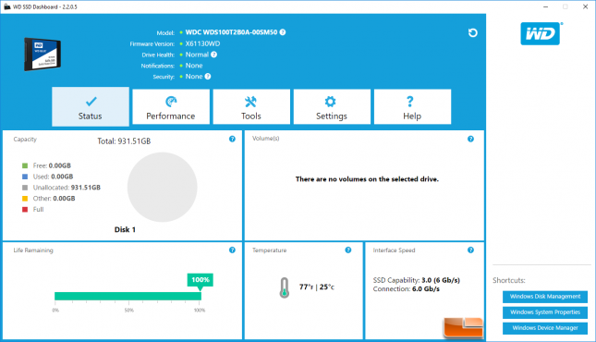Image resolution: width=596 pixels, height=342 pixels.
Task: Click the question mark icon on the Help tab
Action: click(x=409, y=102)
